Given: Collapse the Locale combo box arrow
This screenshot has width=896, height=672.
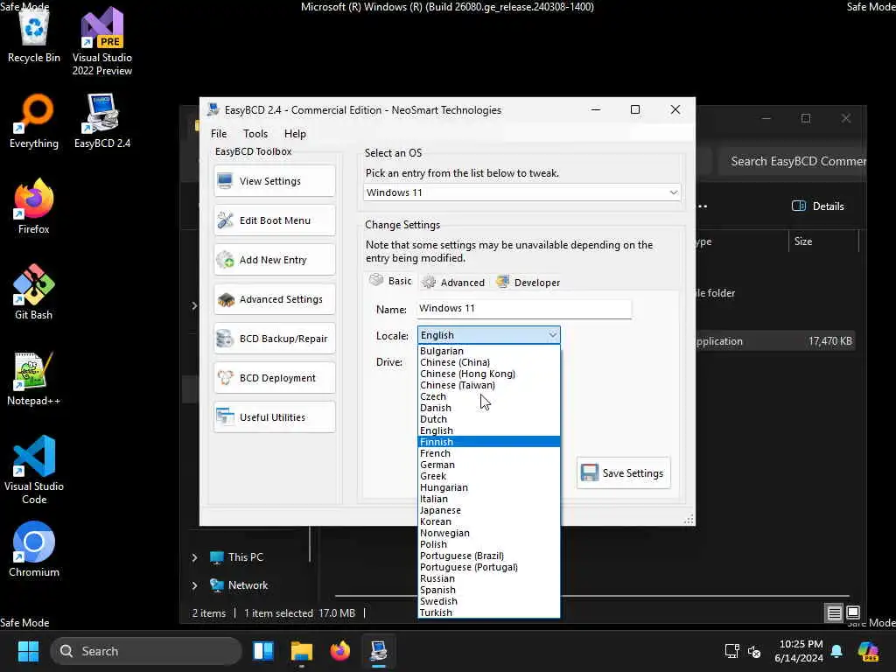Looking at the screenshot, I should pos(553,335).
